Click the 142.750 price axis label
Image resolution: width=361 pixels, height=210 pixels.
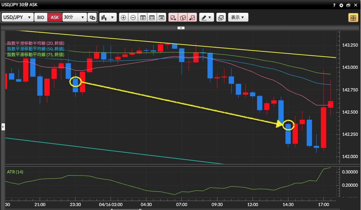click(350, 90)
